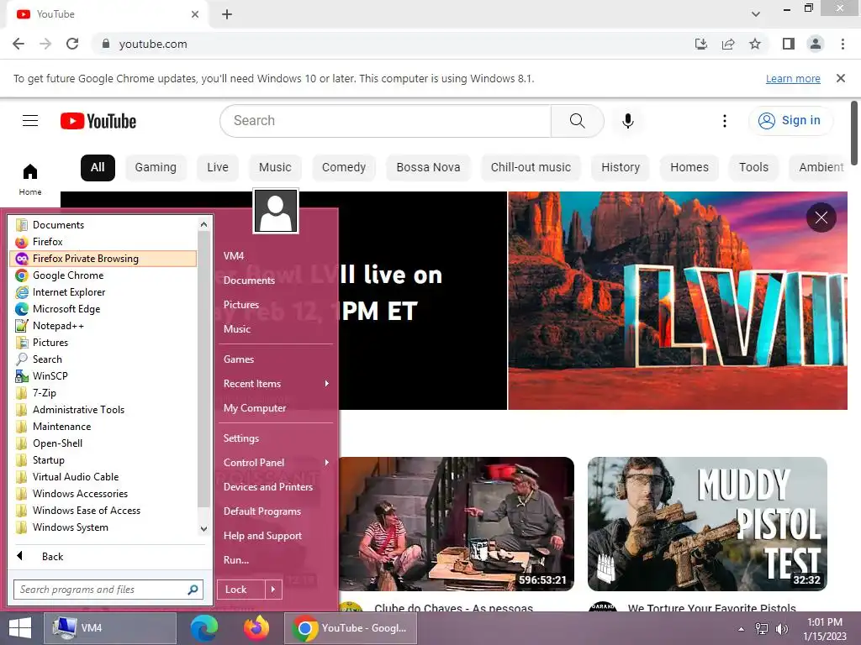Launch Microsoft Edge from start menu

pos(103,309)
